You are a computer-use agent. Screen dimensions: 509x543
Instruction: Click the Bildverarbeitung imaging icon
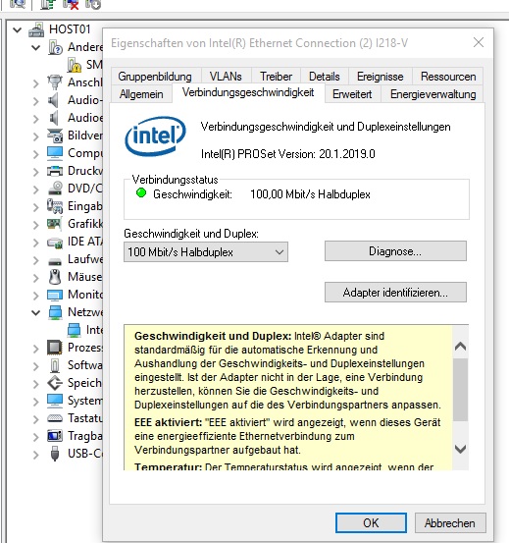(55, 136)
